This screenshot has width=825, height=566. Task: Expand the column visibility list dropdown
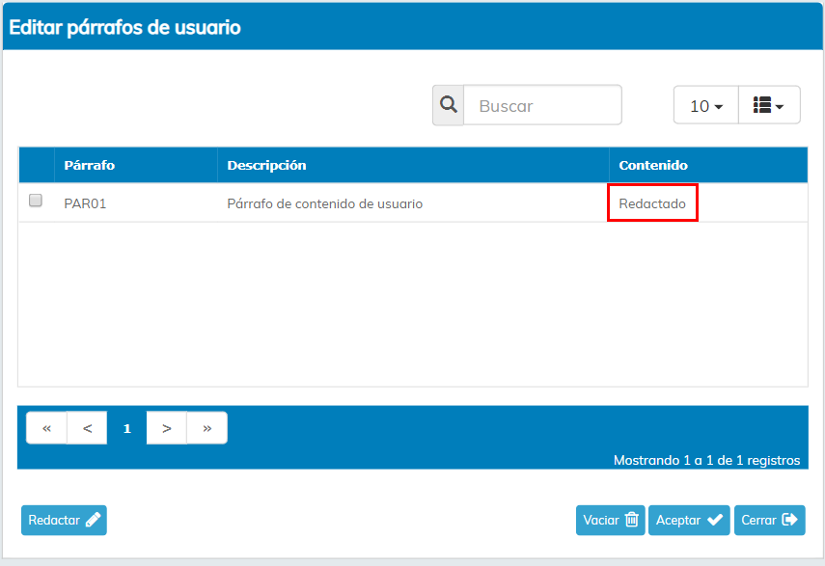point(769,106)
